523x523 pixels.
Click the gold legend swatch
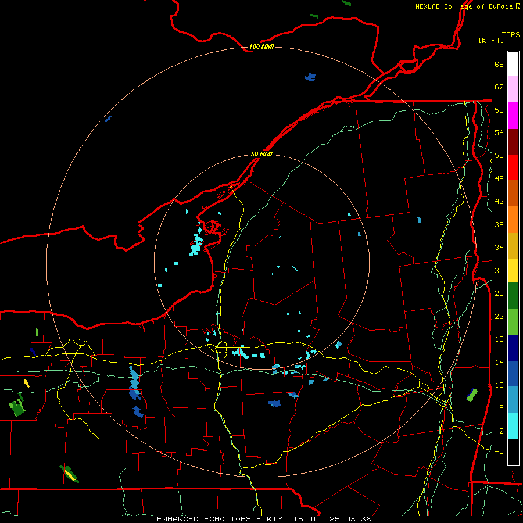click(x=513, y=246)
